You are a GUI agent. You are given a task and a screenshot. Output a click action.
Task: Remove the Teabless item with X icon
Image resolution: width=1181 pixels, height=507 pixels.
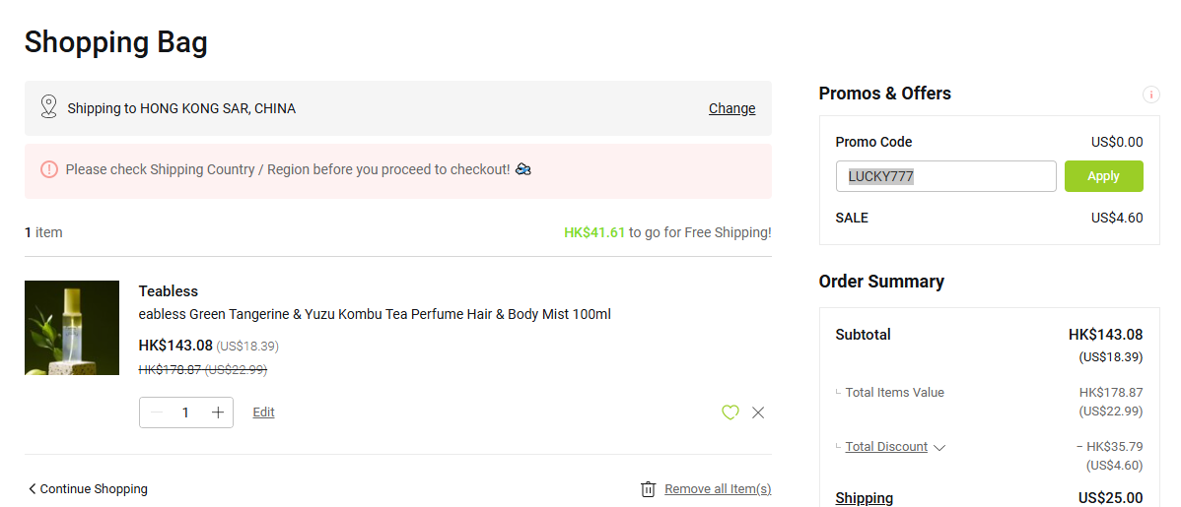tap(758, 412)
